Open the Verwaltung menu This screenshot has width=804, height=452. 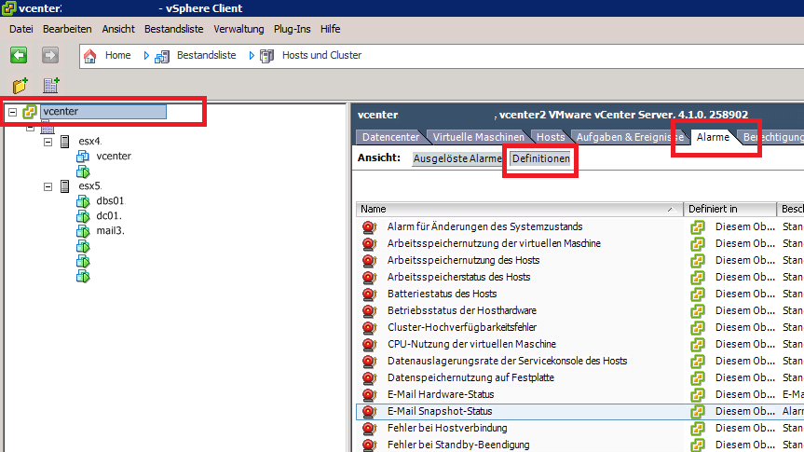point(239,29)
